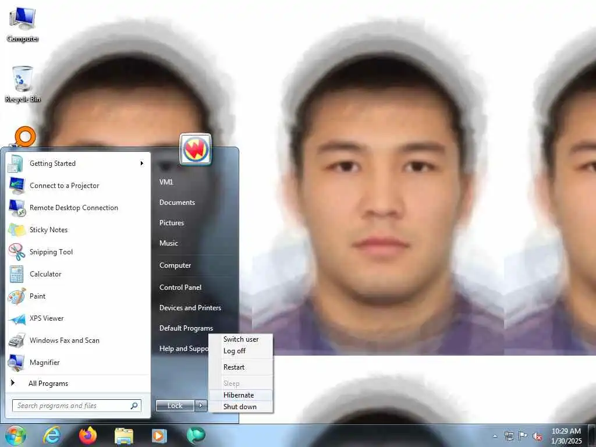The image size is (596, 447).
Task: Click the user account picture
Action: click(x=196, y=149)
